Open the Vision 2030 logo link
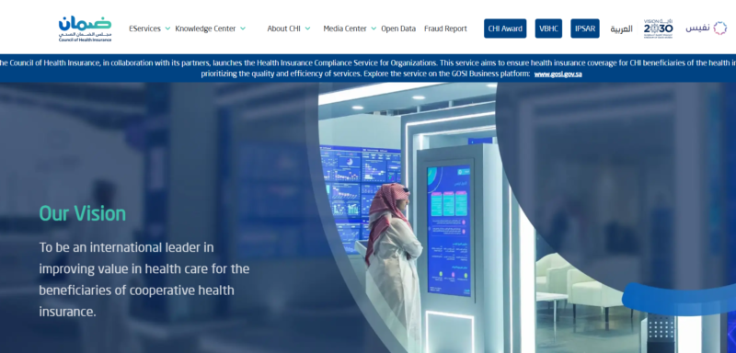The width and height of the screenshot is (736, 353). pos(658,28)
